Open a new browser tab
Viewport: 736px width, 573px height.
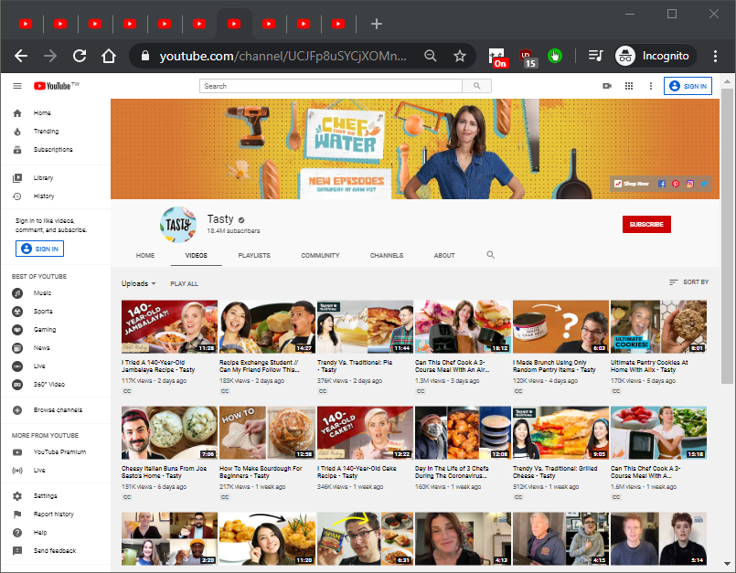coord(377,24)
